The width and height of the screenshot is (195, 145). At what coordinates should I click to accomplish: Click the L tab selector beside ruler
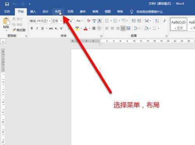[x=4, y=41]
